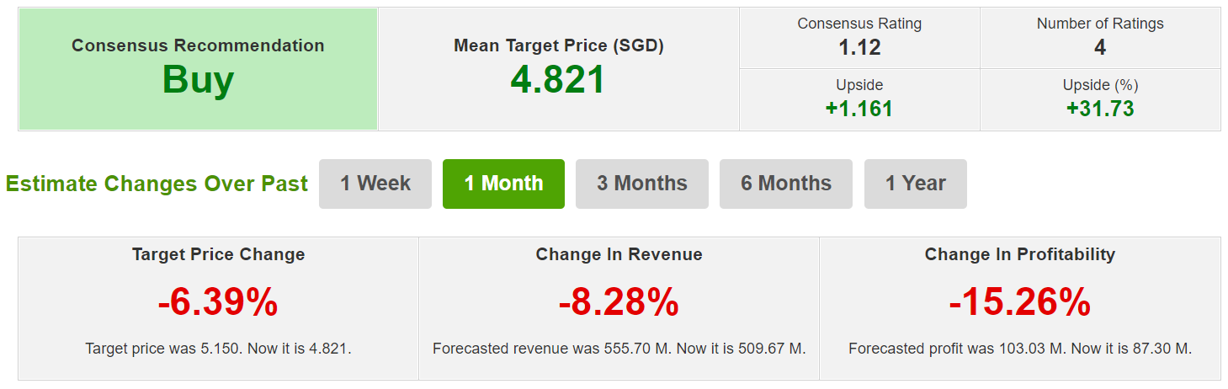Show estimate changes over 6 Months
1228x389 pixels.
point(786,184)
